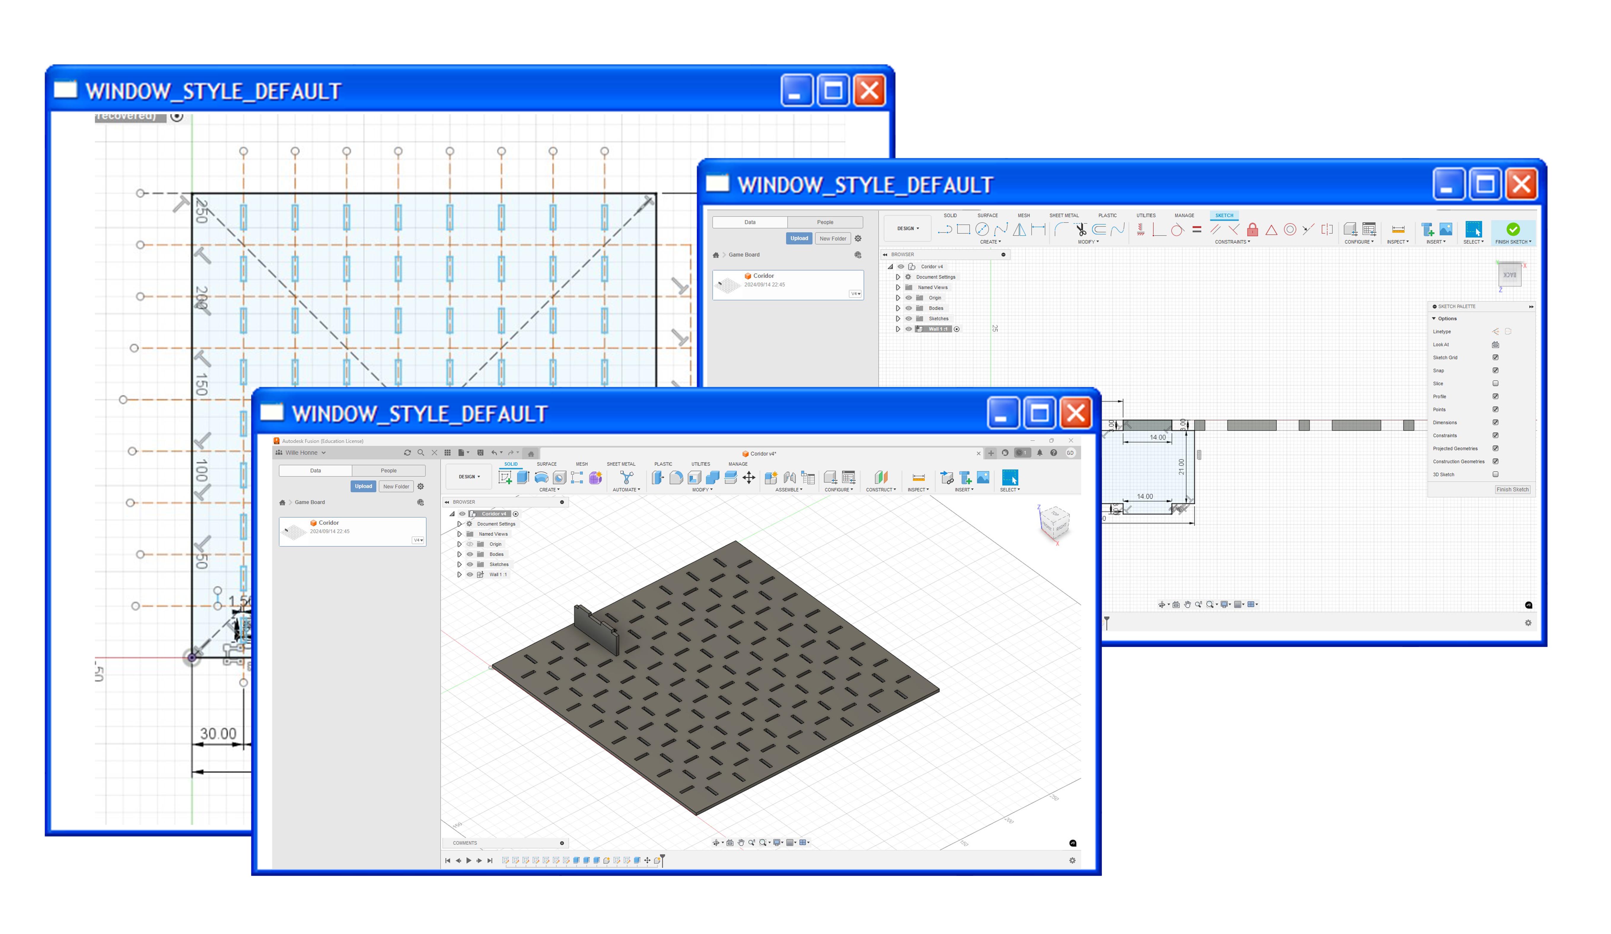
Task: Select the Shell tool in front window
Action: 694,478
